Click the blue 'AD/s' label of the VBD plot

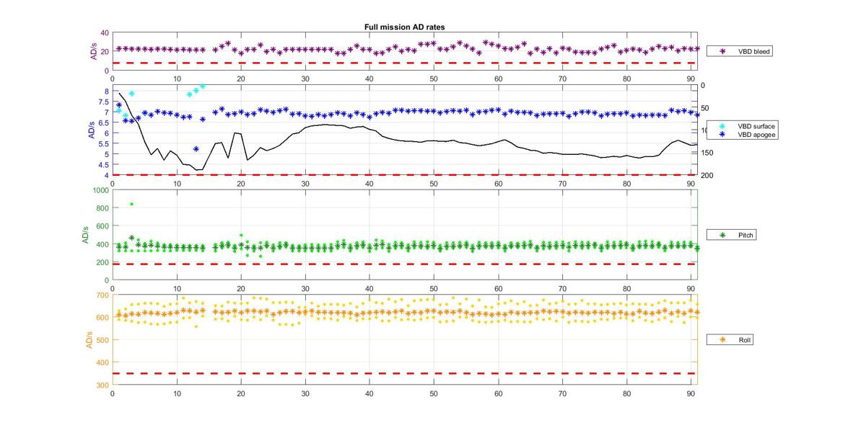[92, 130]
